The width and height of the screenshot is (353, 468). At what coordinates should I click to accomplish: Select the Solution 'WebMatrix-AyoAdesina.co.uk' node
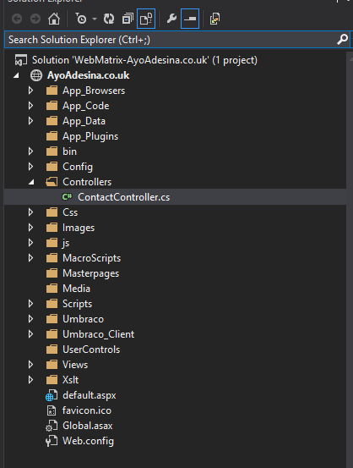point(144,60)
